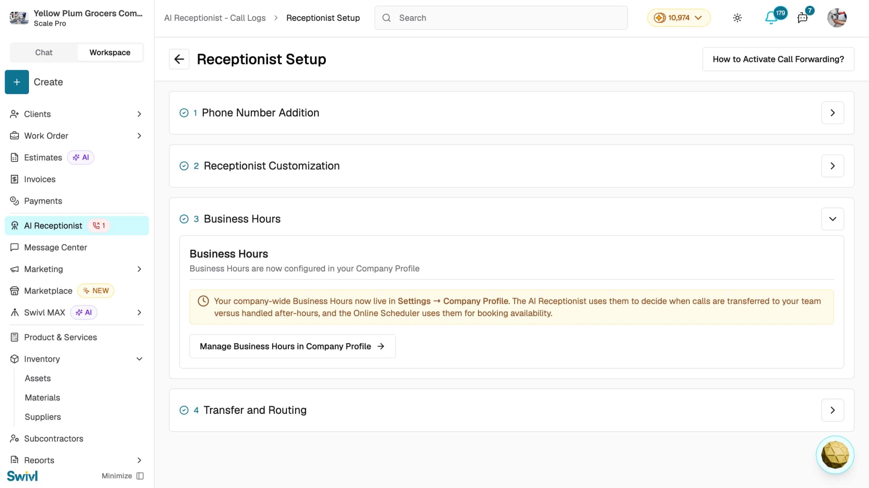Click the Swivl logo
The image size is (869, 488).
[x=22, y=476]
